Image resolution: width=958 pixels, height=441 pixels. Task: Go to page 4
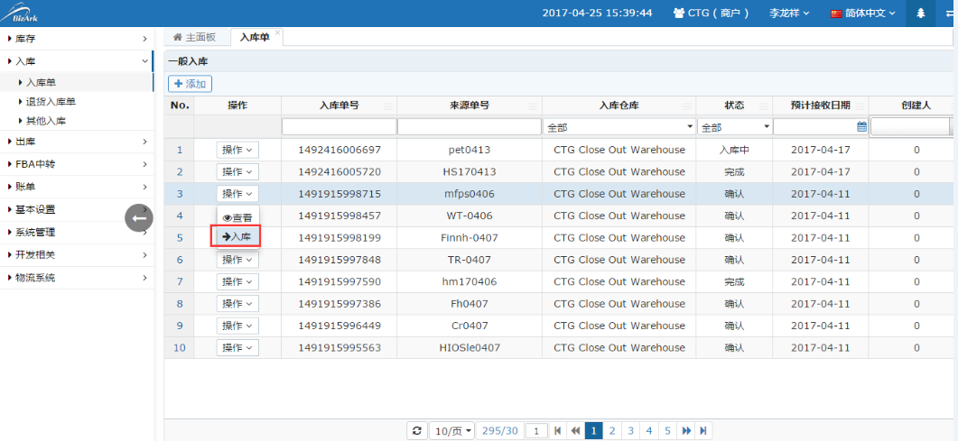(x=649, y=431)
